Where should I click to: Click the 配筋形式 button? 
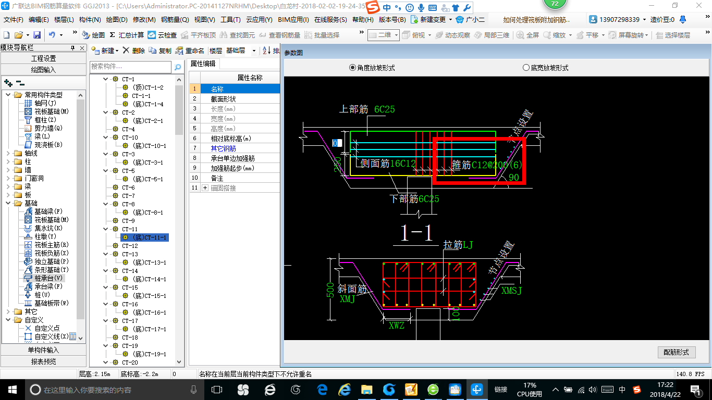(x=676, y=352)
